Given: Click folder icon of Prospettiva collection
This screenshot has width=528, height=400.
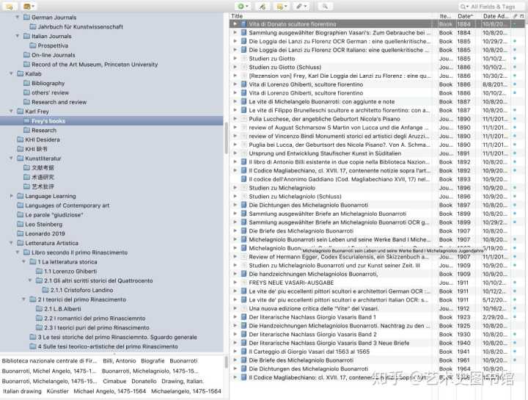Looking at the screenshot, I should (x=33, y=46).
